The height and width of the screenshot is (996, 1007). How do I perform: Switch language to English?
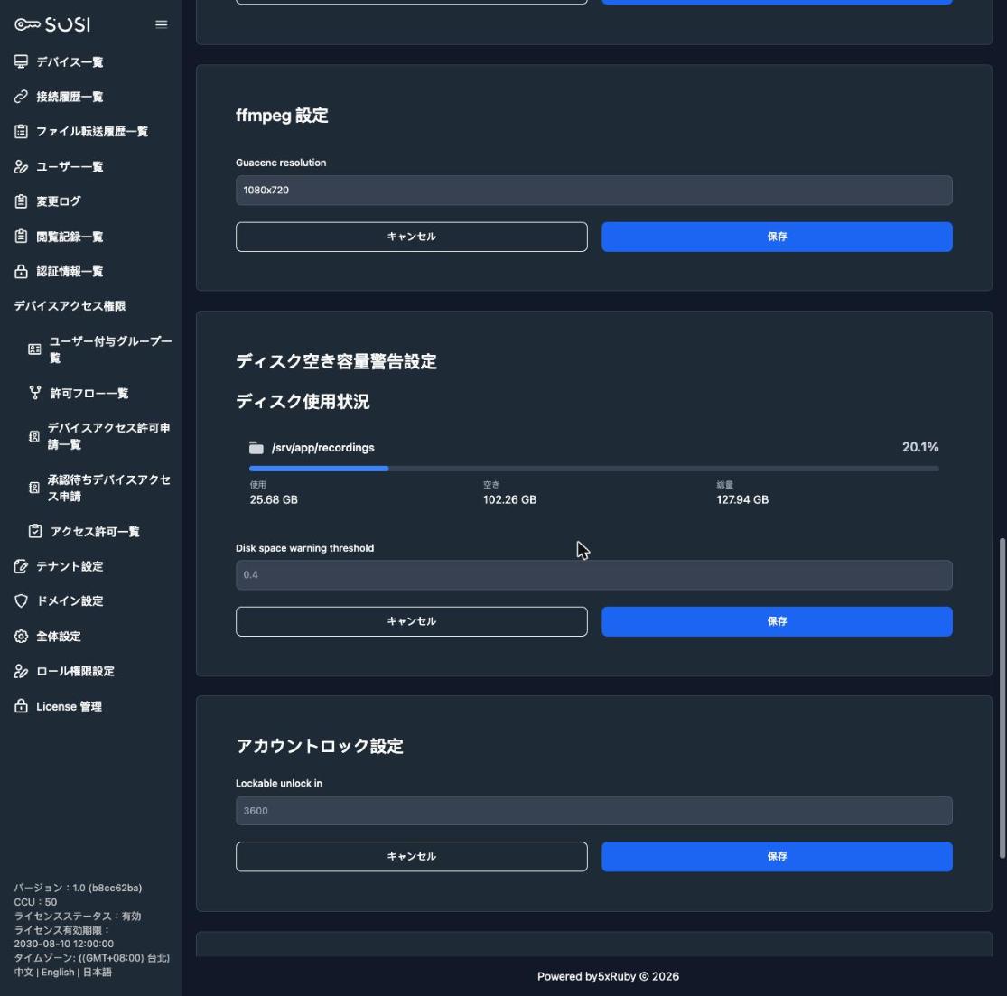(58, 972)
